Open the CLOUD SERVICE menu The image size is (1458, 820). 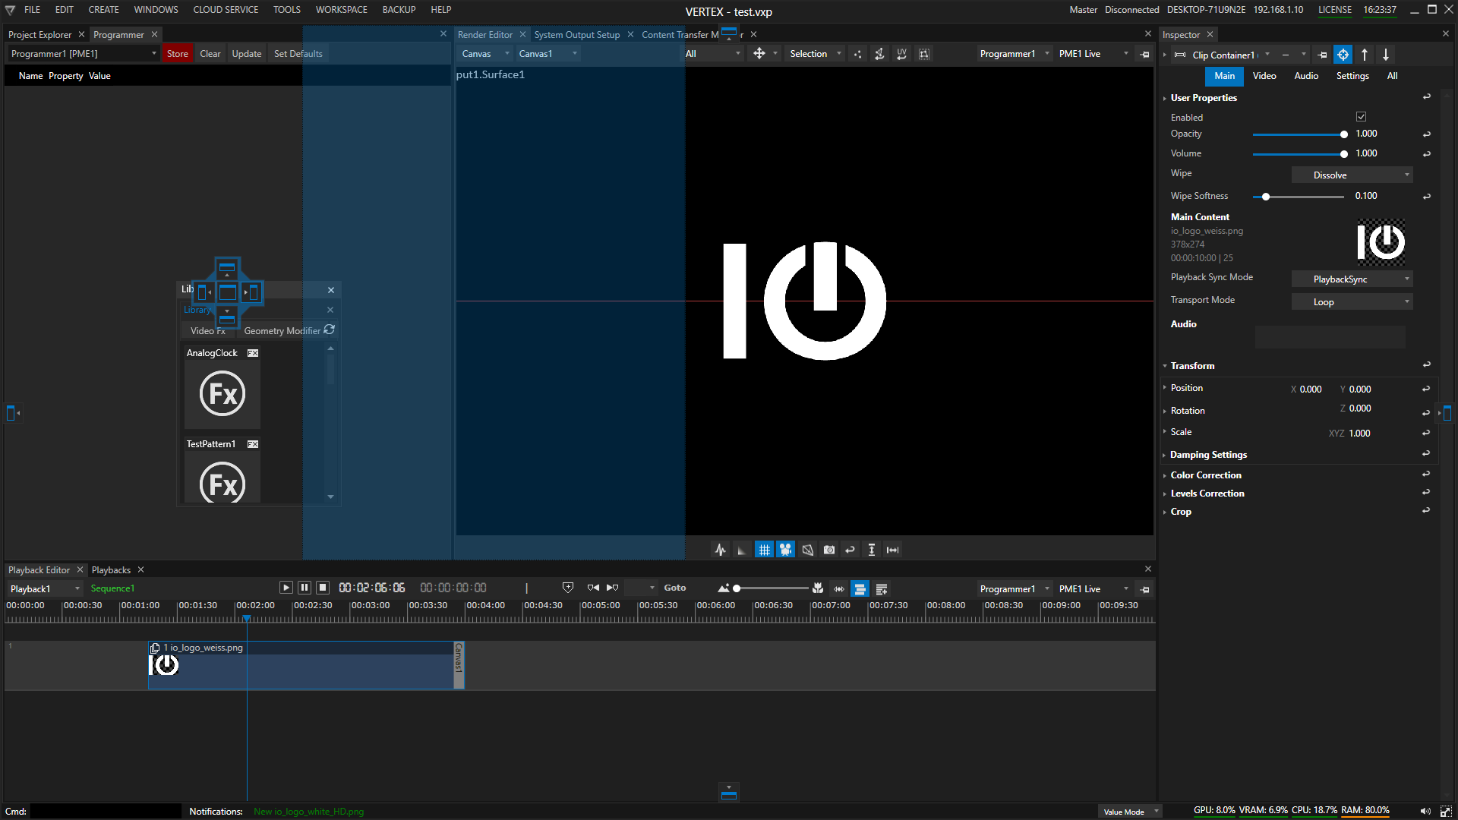(x=226, y=10)
